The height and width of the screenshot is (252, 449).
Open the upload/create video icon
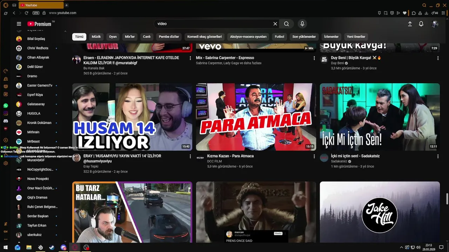click(x=410, y=24)
